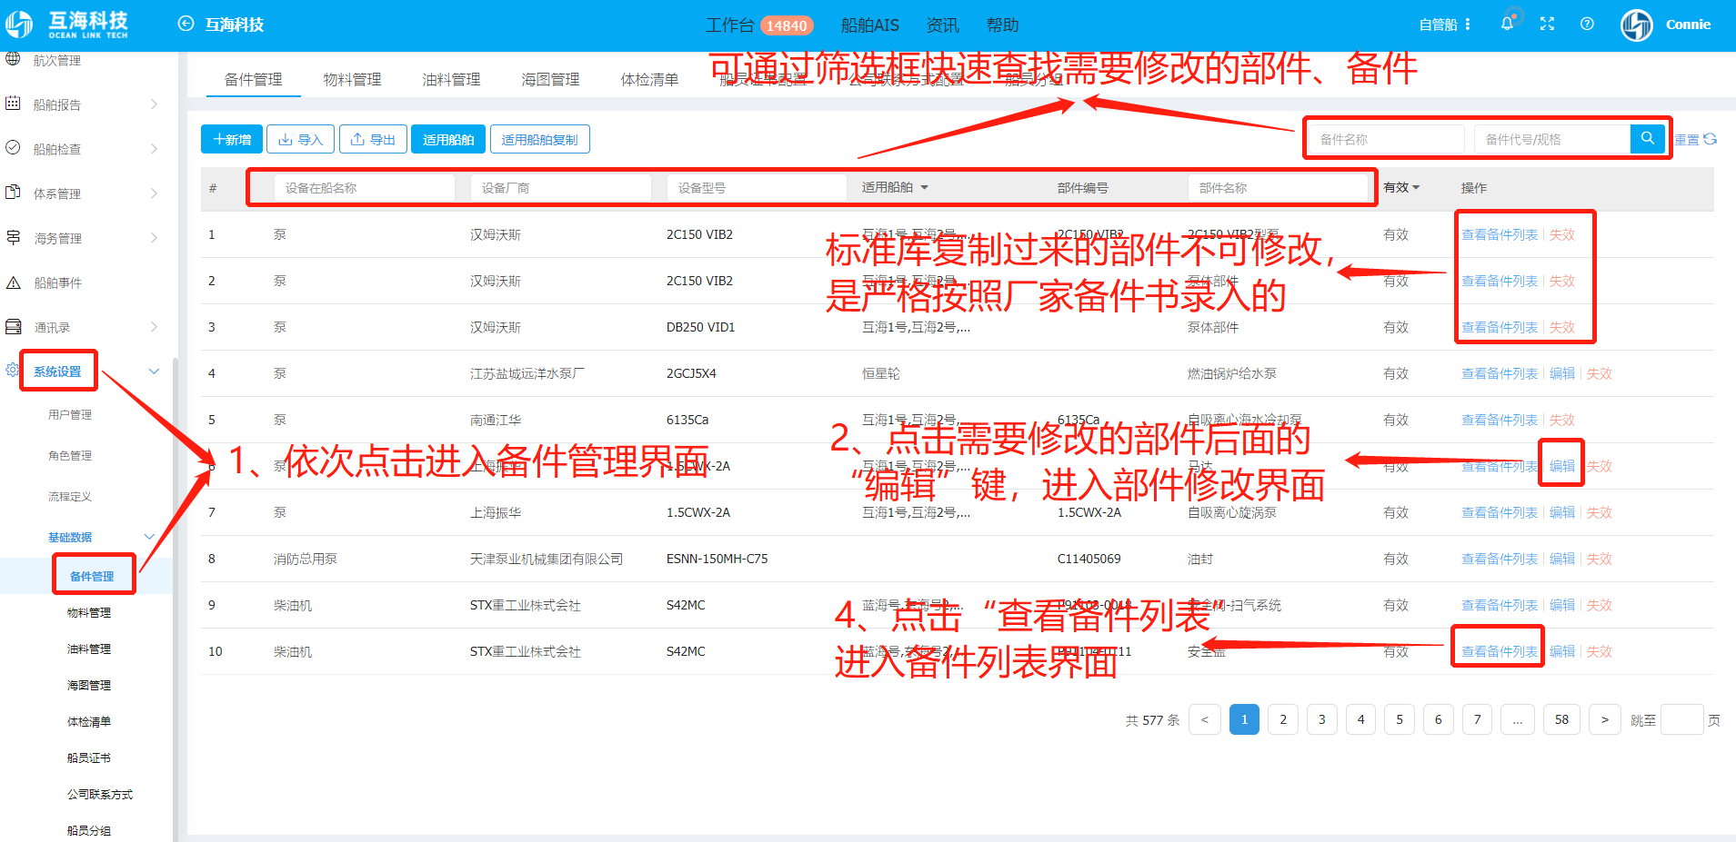Click the next page arrow
Viewport: 1736px width, 842px height.
[1605, 719]
